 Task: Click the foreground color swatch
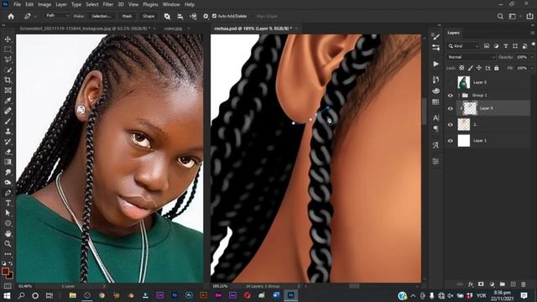point(6,272)
